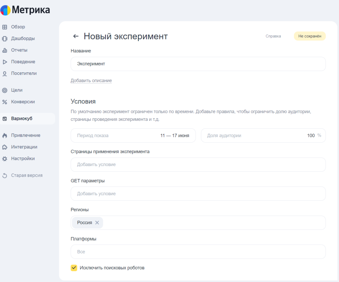Image resolution: width=339 pixels, height=282 pixels.
Task: Click the Добавить описание link
Action: point(91,81)
